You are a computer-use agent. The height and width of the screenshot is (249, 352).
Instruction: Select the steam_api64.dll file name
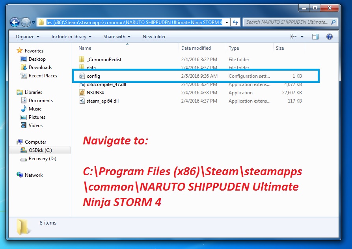pyautogui.click(x=102, y=101)
